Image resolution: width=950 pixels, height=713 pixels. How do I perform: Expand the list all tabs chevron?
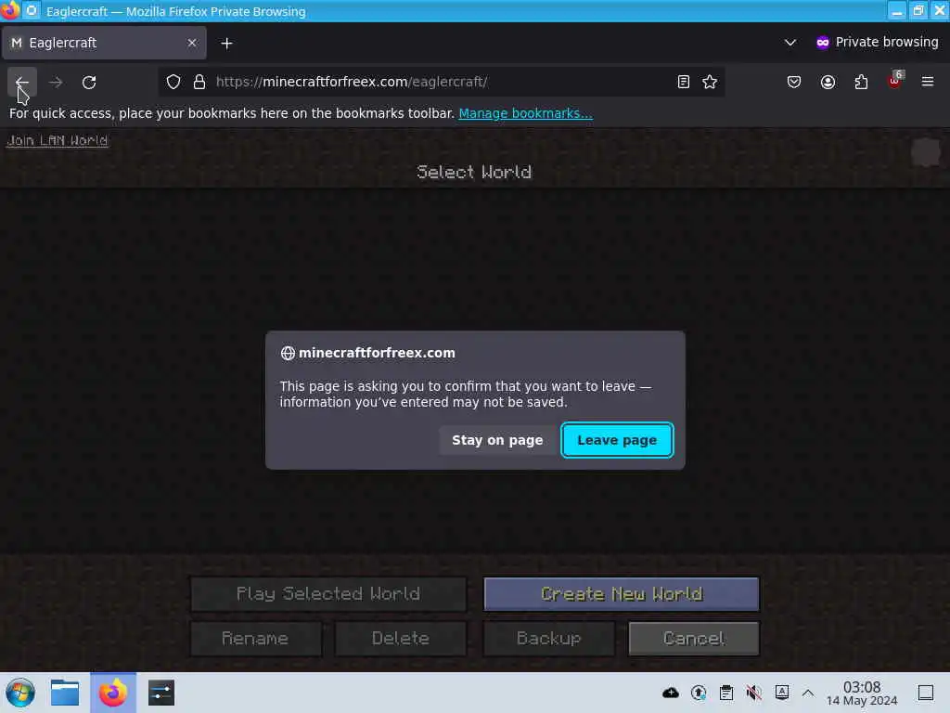(790, 43)
